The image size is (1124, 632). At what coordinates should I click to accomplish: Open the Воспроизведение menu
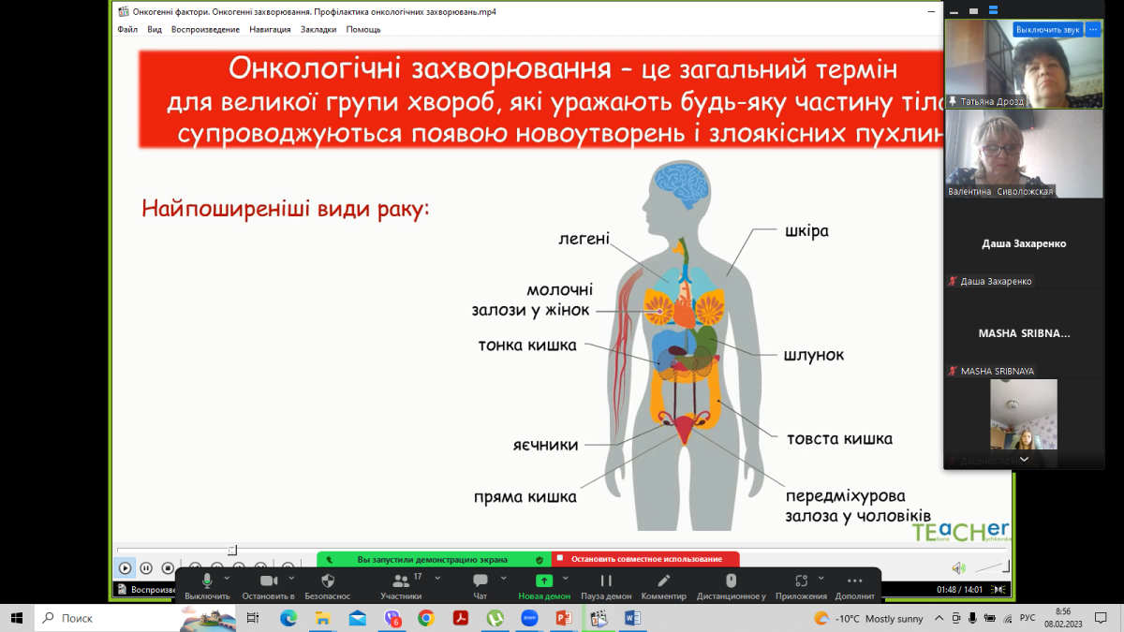pos(205,29)
